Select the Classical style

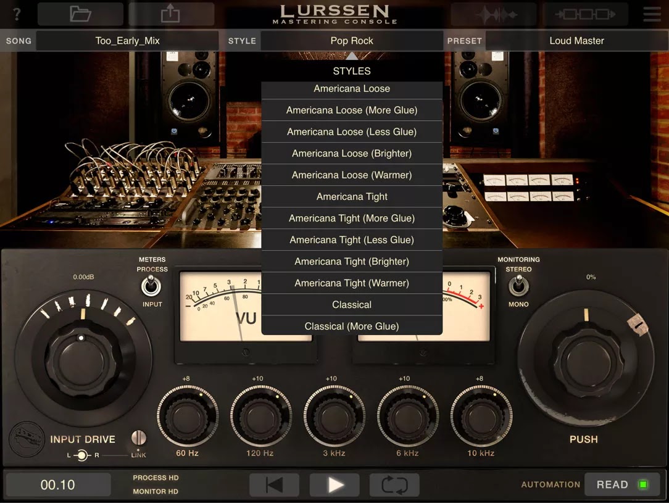pos(352,304)
